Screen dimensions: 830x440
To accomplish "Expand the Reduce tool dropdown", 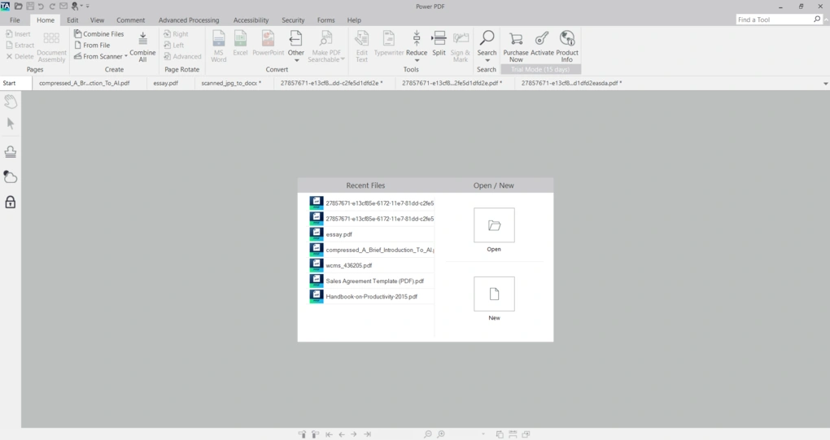I will click(x=417, y=60).
